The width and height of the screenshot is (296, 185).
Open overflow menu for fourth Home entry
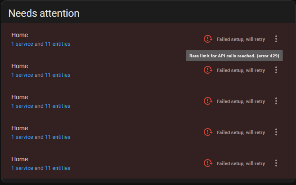276,132
